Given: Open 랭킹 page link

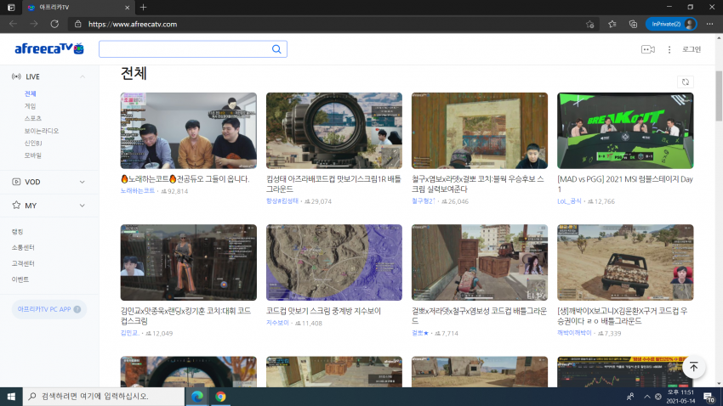Looking at the screenshot, I should [x=18, y=232].
